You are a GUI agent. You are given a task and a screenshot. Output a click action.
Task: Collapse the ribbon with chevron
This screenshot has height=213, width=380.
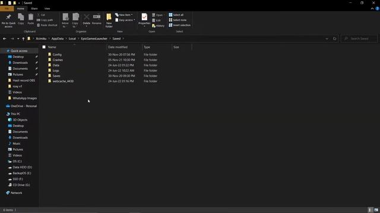372,8
